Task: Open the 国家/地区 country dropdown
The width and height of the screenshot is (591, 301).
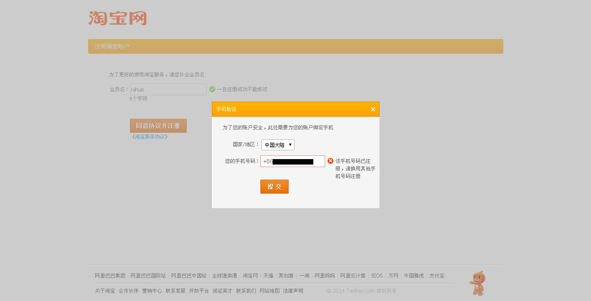Action: click(277, 145)
